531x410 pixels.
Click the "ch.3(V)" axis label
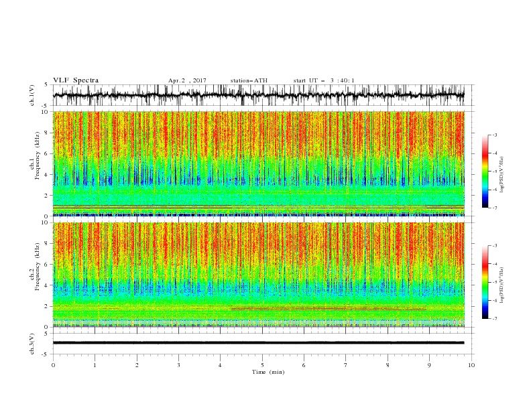click(32, 344)
